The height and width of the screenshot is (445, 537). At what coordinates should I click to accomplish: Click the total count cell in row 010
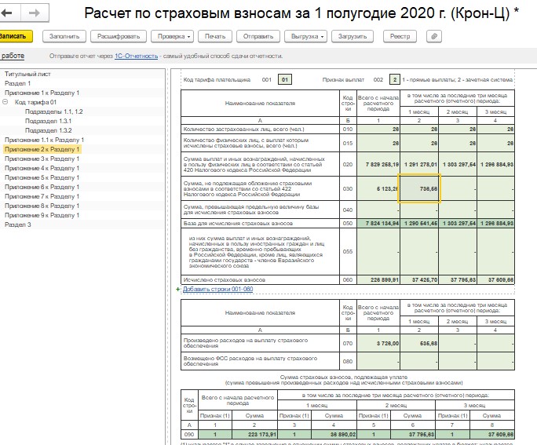point(378,129)
